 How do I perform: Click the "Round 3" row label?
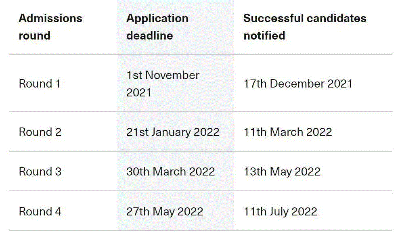(x=40, y=171)
